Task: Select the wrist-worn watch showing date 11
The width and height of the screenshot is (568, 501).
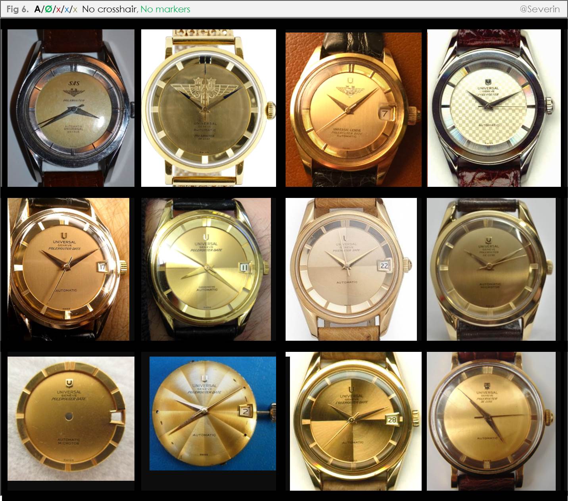Action: pos(206,269)
